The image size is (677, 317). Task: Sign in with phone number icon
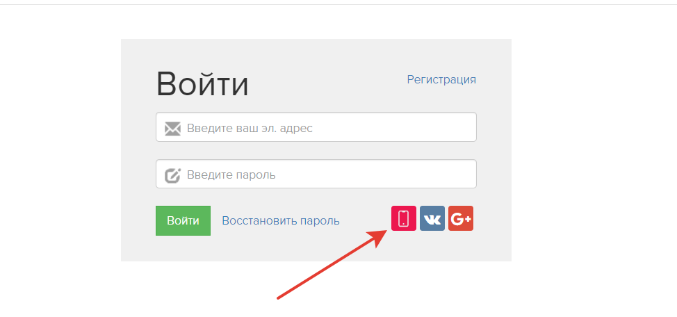point(404,218)
